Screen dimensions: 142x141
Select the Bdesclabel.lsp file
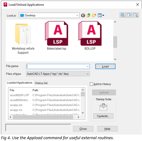[x=57, y=35]
